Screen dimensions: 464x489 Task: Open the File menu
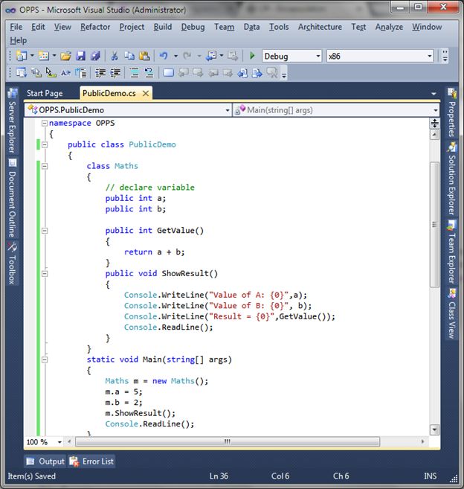16,27
